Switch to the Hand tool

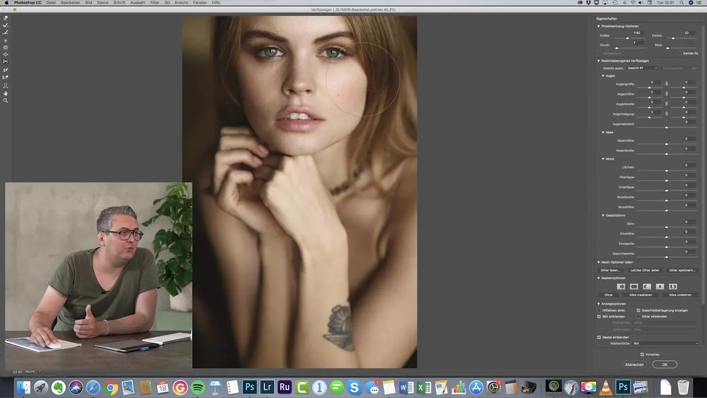(6, 93)
